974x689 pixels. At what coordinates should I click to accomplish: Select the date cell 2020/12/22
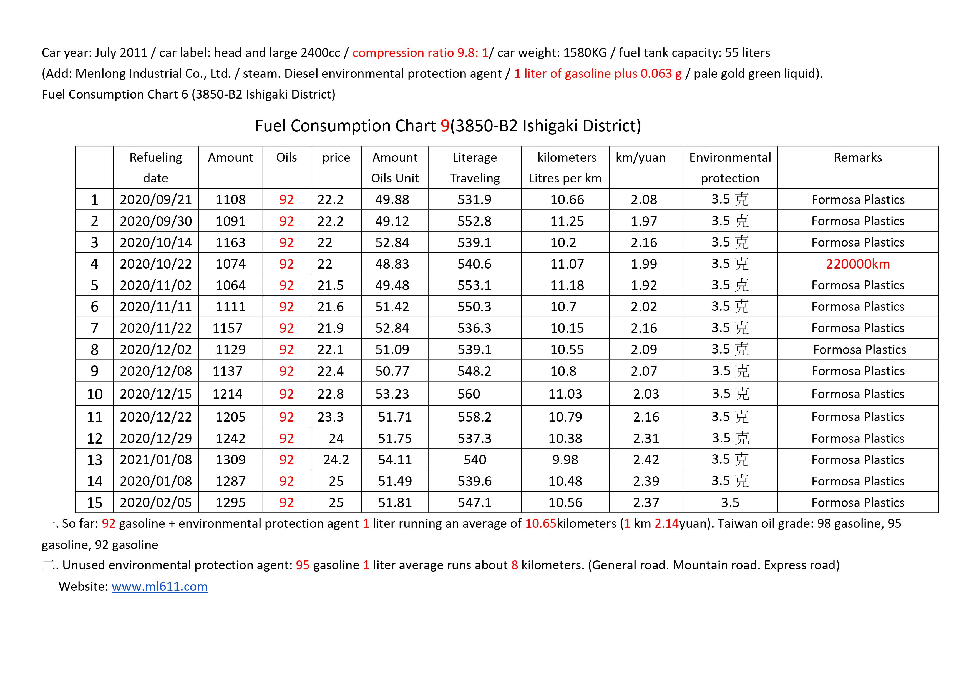coord(156,417)
